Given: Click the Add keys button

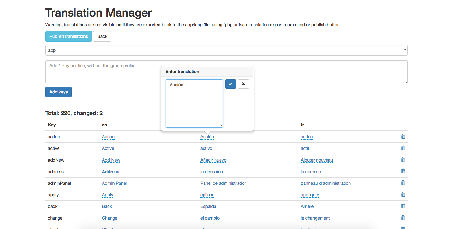Looking at the screenshot, I should click(x=59, y=92).
